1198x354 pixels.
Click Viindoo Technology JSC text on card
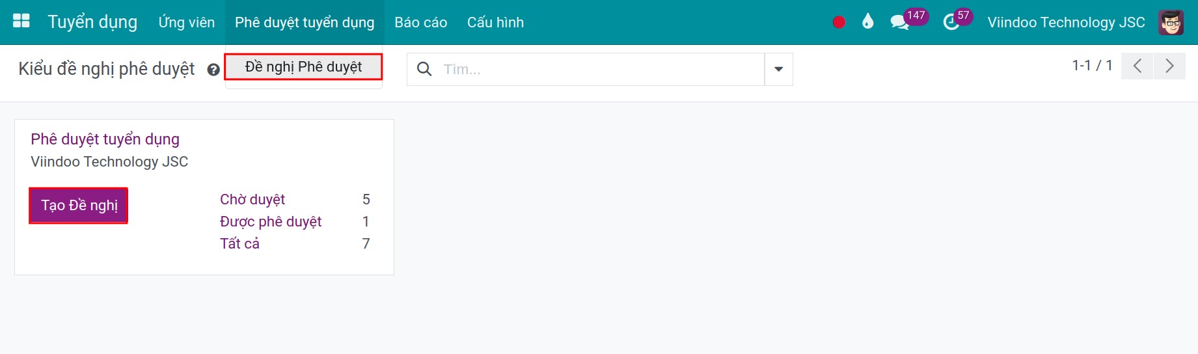click(x=109, y=161)
